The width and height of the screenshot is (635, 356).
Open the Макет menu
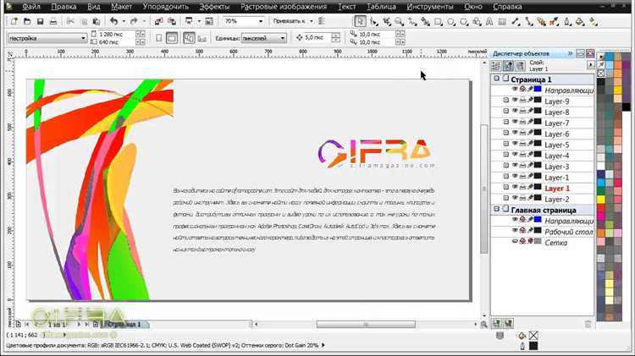pos(121,7)
